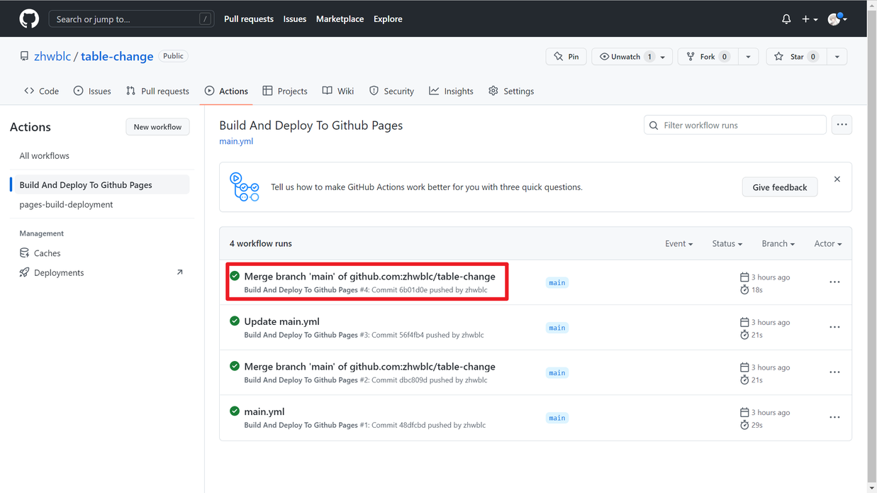Go to Issues in top navigation

click(295, 19)
